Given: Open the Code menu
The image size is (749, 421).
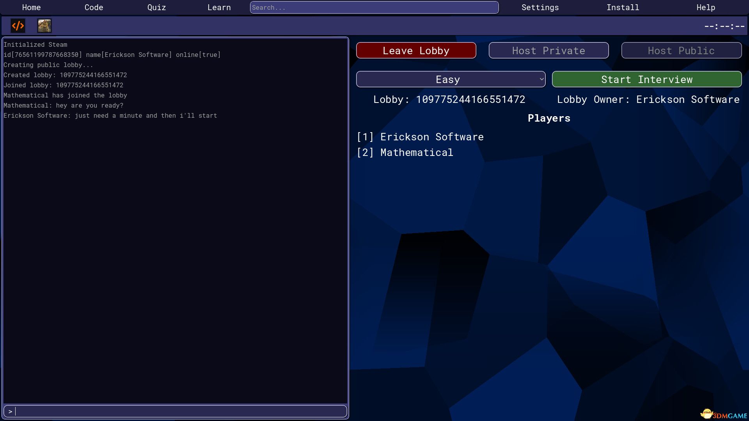Looking at the screenshot, I should coord(94,7).
